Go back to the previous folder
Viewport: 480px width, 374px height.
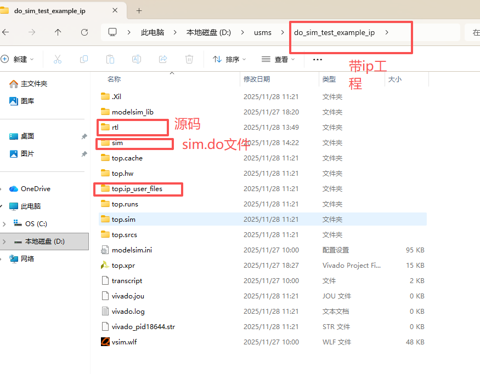pyautogui.click(x=5, y=32)
